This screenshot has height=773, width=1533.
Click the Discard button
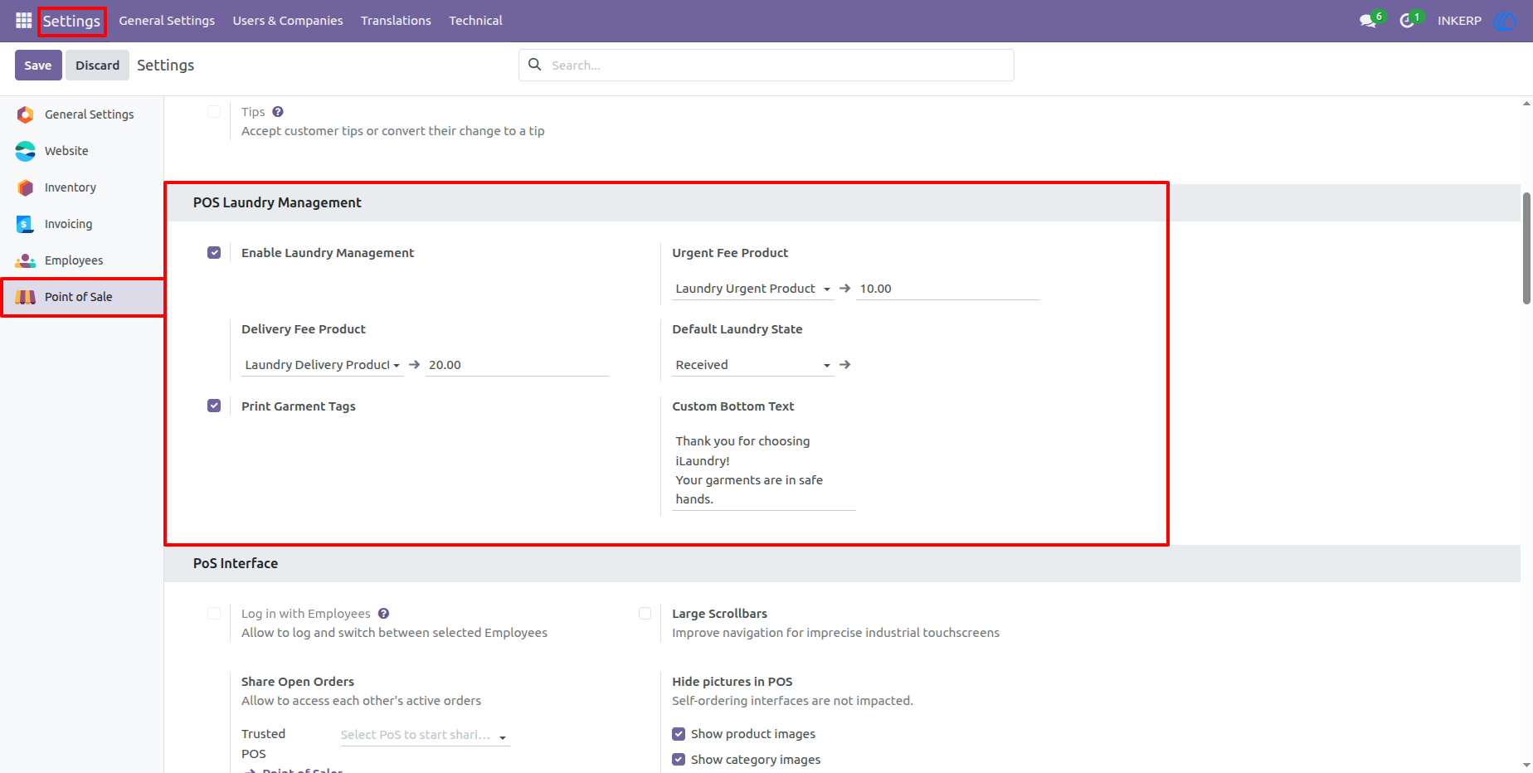click(97, 66)
